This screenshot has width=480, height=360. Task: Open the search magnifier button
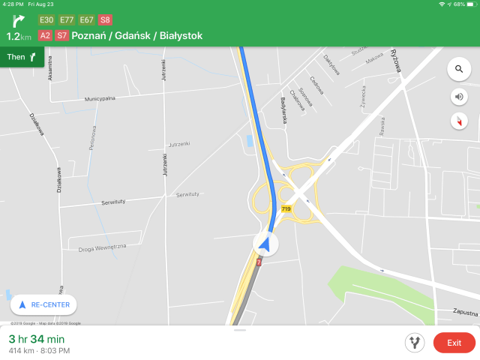point(458,69)
